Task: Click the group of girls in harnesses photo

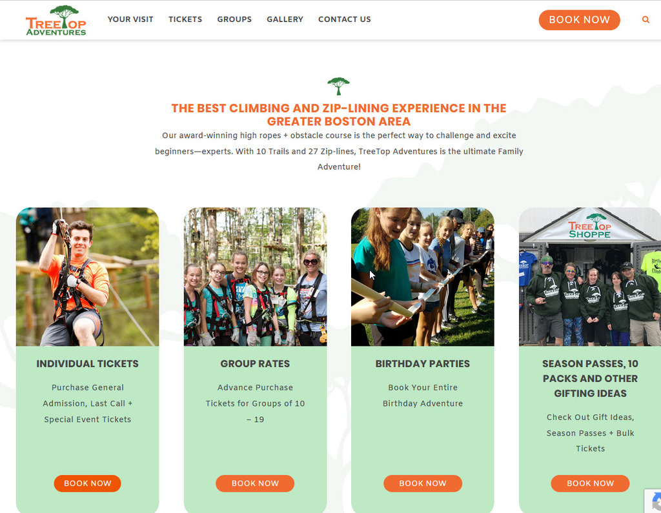Action: pos(255,277)
